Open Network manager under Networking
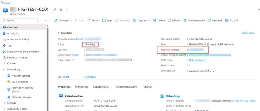Viewport: 260px width, 111px height. 21,97
